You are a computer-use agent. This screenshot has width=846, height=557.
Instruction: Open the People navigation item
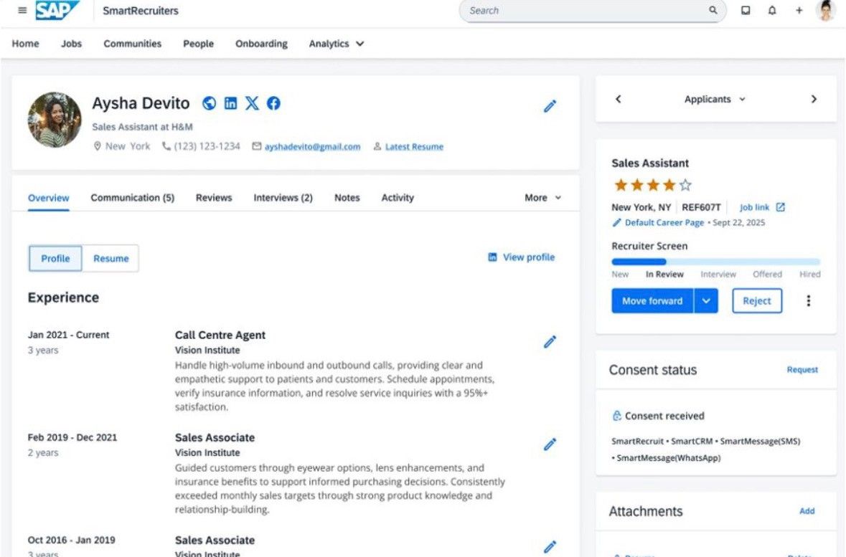click(198, 44)
